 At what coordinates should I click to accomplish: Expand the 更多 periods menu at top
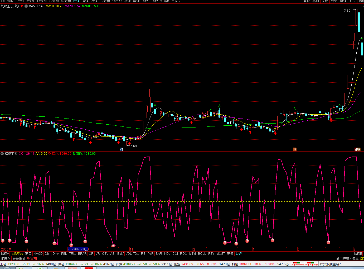click(x=176, y=1)
